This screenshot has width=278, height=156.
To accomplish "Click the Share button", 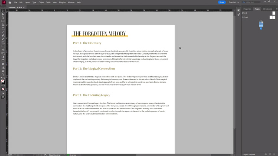I will click(x=222, y=2).
